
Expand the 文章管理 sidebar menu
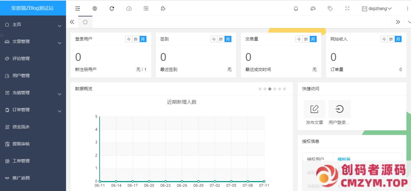click(x=33, y=42)
